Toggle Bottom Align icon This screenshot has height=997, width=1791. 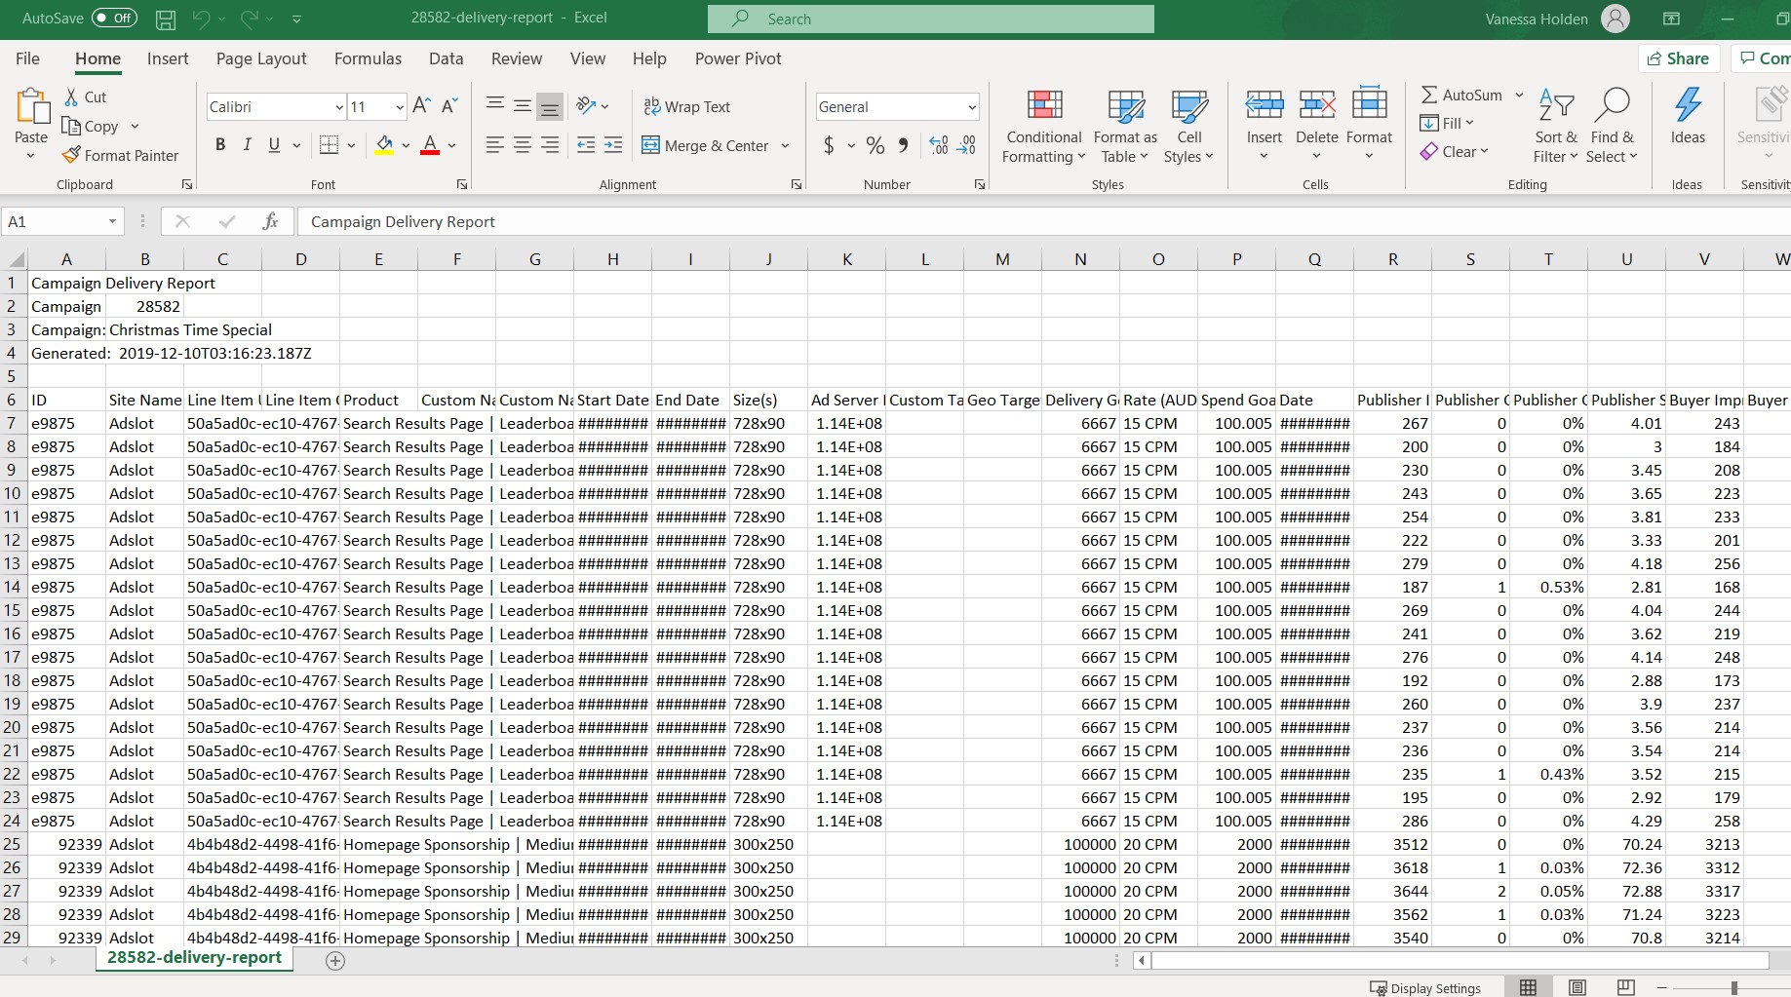click(550, 106)
